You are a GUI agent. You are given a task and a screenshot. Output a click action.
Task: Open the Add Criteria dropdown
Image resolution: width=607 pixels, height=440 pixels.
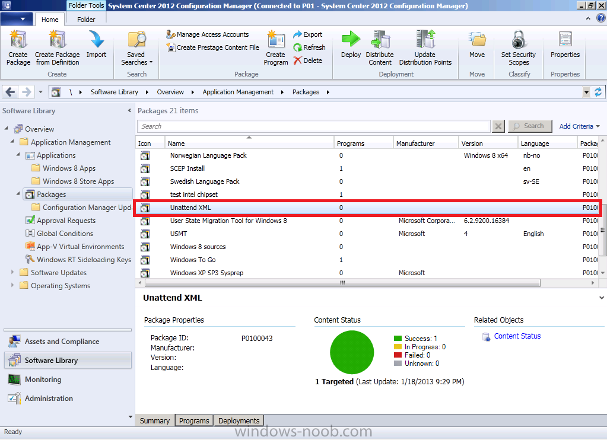[579, 126]
